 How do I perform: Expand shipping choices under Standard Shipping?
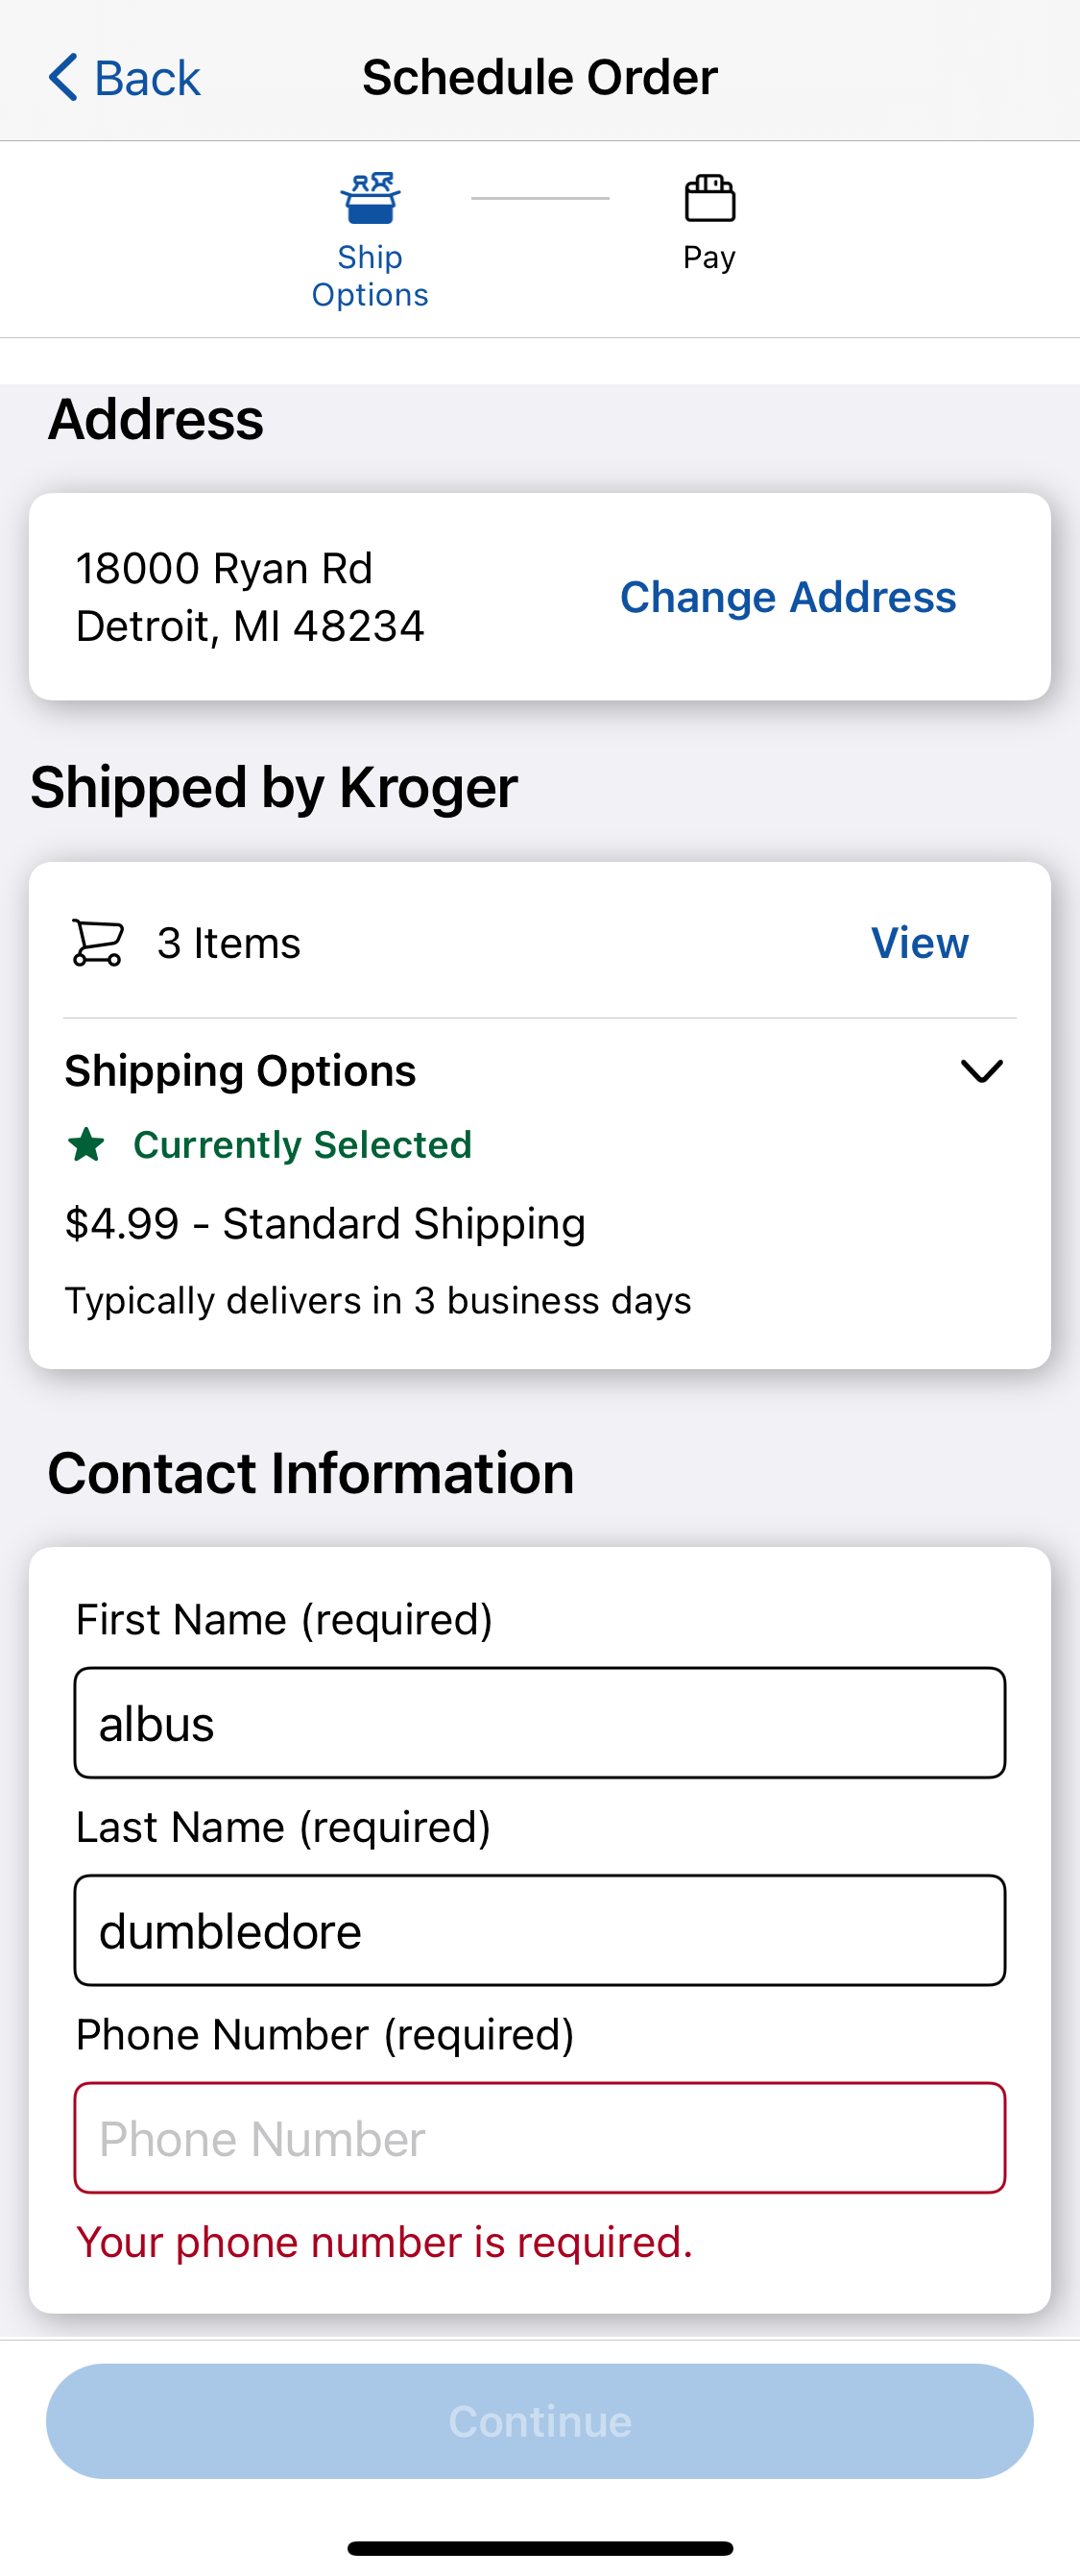point(981,1070)
